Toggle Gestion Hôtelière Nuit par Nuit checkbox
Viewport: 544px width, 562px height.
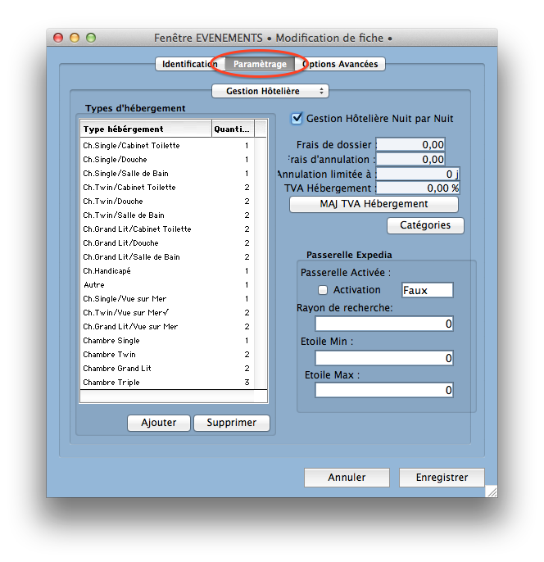297,118
